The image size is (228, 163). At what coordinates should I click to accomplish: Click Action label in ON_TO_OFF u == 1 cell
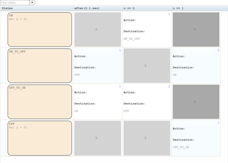click(x=179, y=56)
